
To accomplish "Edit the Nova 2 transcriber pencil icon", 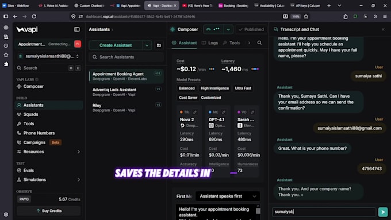I will tap(195, 112).
